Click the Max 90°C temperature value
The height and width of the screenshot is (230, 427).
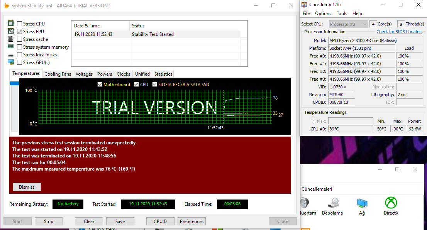pyautogui.click(x=398, y=129)
